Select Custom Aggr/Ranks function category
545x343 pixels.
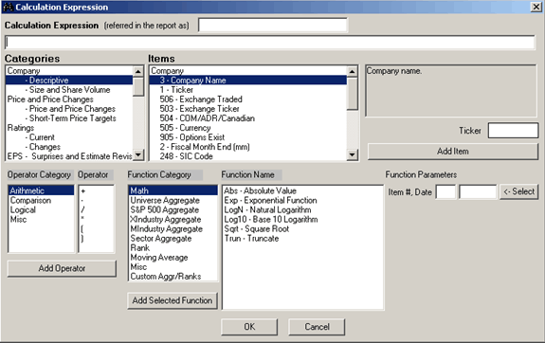[x=166, y=277]
